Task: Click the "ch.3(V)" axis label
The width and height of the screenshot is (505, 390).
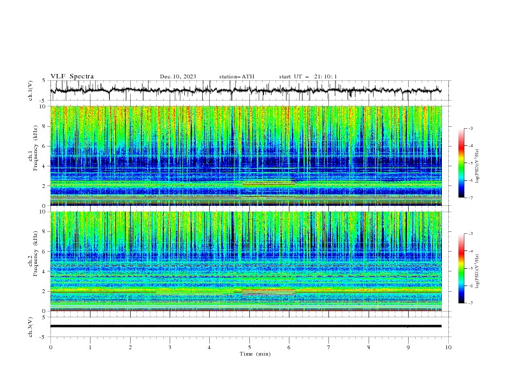Action: (x=31, y=327)
